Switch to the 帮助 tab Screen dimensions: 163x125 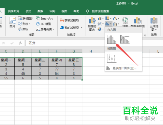(x=76, y=11)
